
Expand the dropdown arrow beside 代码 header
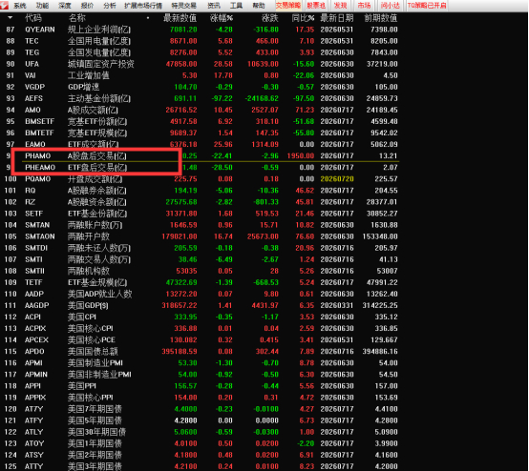[11, 17]
